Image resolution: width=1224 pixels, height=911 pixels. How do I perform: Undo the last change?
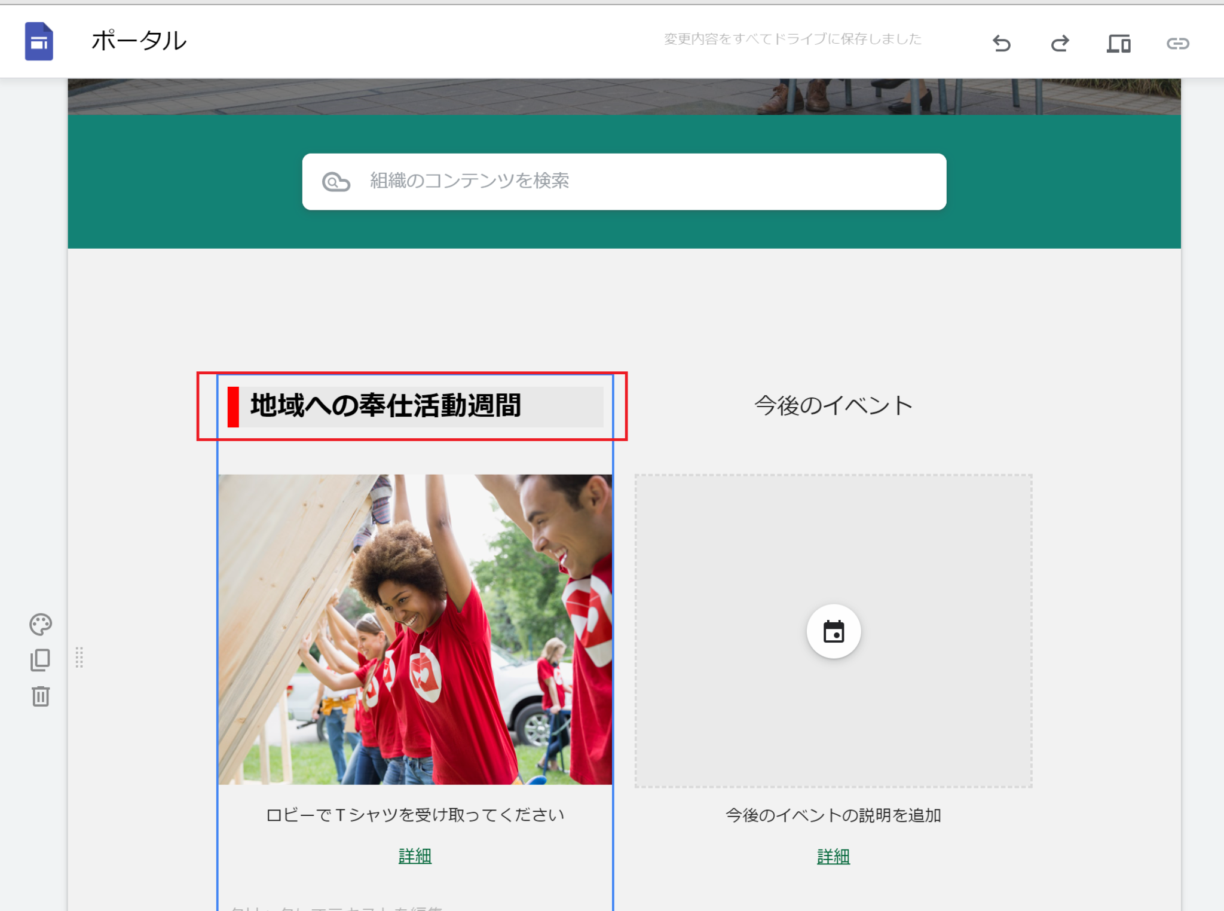(x=1002, y=42)
